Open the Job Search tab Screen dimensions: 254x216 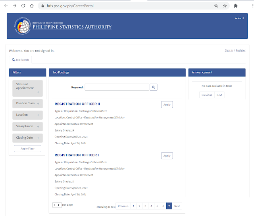(20, 60)
